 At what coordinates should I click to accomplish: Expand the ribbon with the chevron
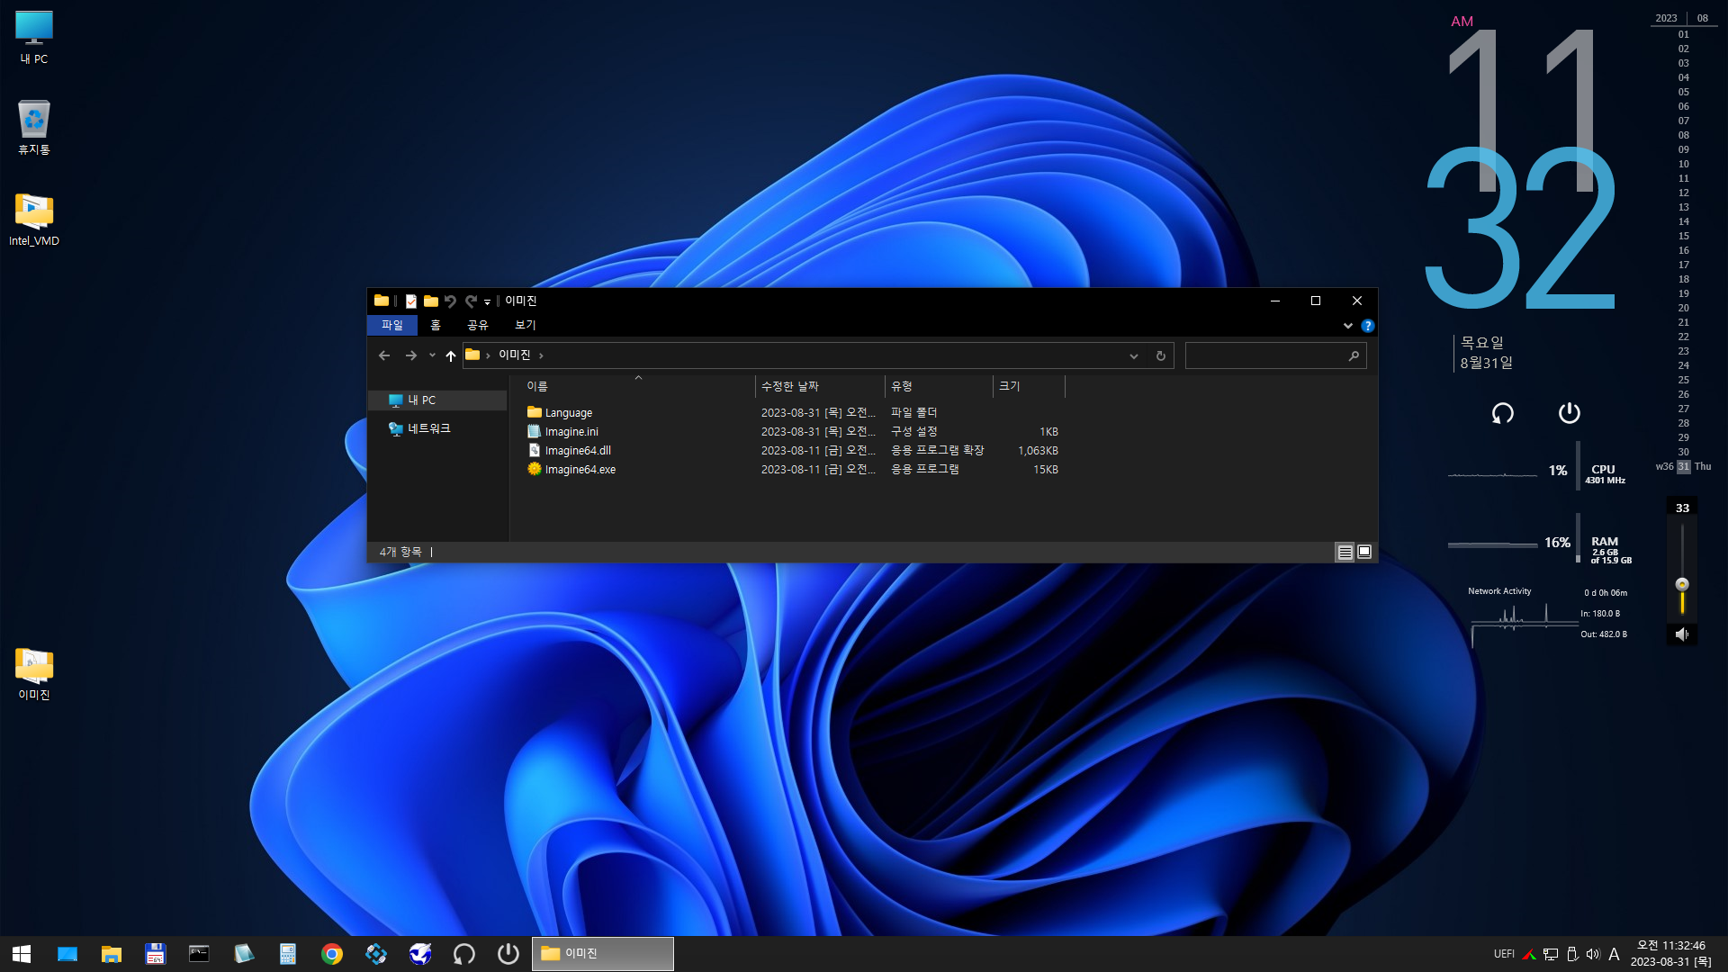point(1348,326)
